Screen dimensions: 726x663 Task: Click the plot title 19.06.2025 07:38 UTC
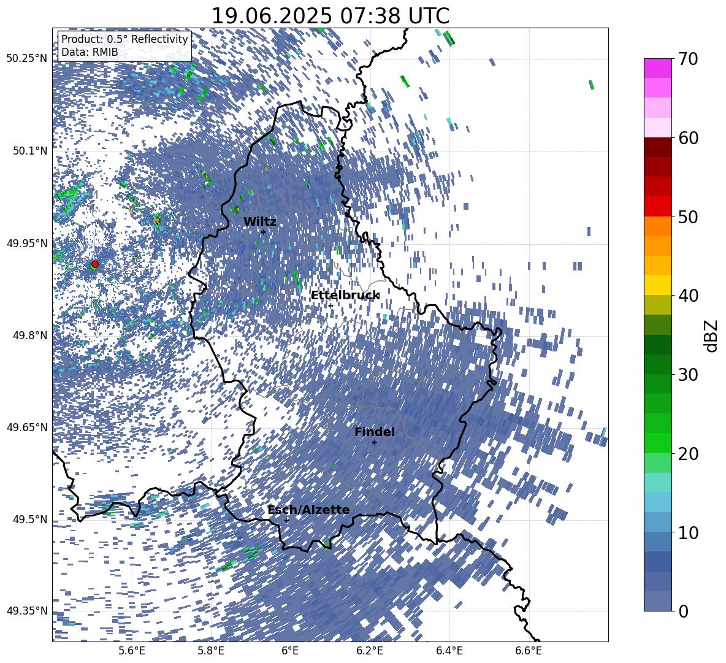pos(331,16)
